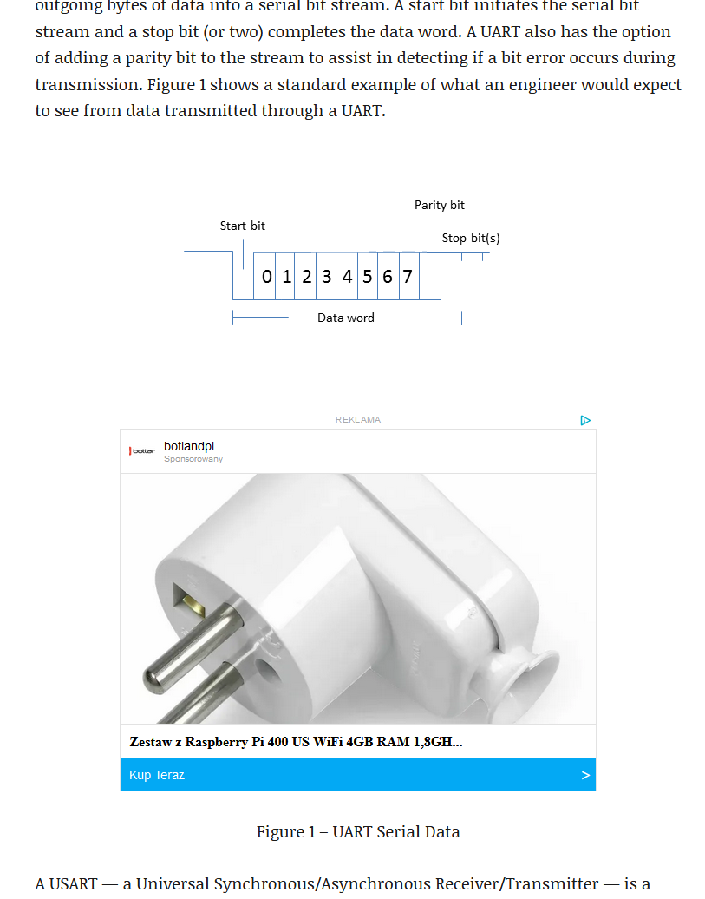Viewport: 705px width, 899px height.
Task: Open the botlandpl advertiser name link
Action: coord(189,446)
